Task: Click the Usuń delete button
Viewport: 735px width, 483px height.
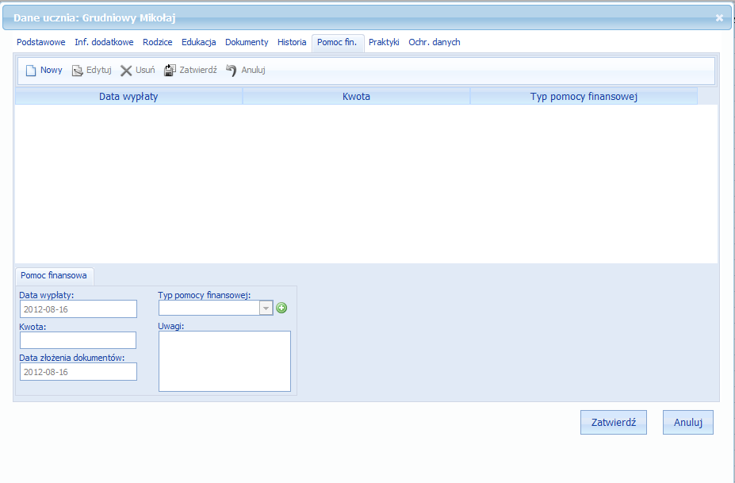Action: (137, 71)
